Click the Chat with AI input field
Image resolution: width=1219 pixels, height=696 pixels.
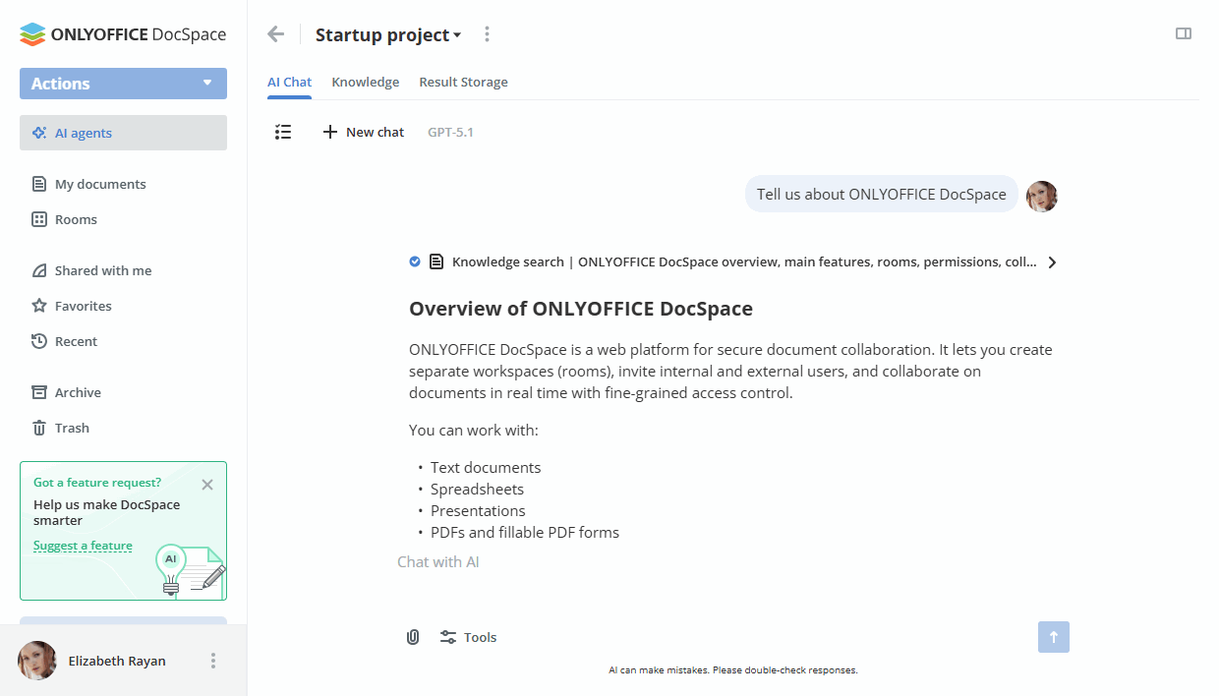[x=590, y=562]
